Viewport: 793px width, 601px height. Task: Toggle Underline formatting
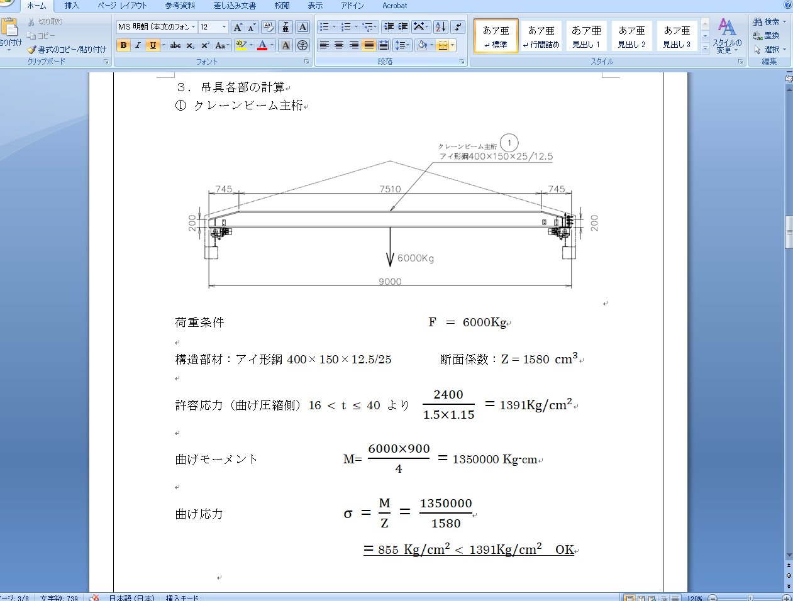(152, 45)
